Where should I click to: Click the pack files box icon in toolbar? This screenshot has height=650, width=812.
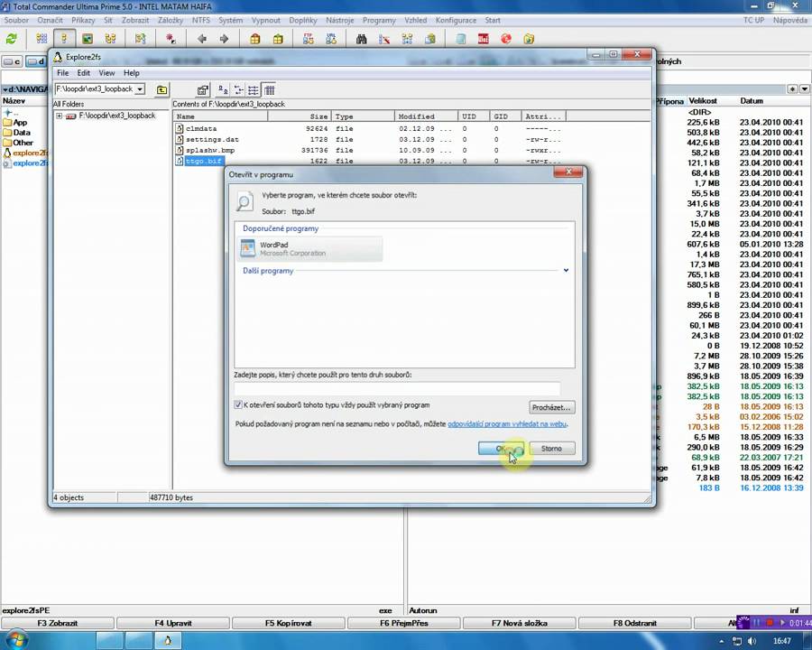click(x=254, y=39)
